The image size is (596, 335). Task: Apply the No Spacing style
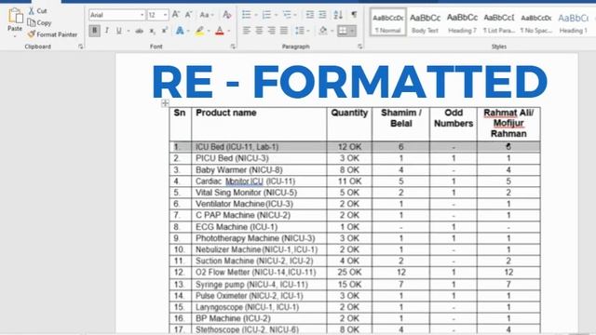(x=536, y=22)
